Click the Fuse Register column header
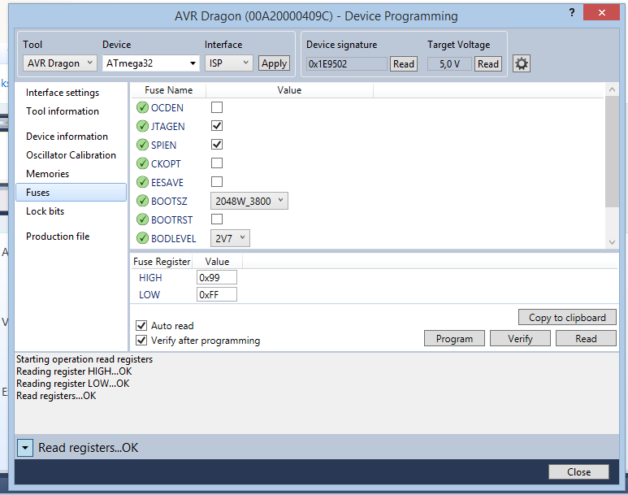 (x=162, y=262)
